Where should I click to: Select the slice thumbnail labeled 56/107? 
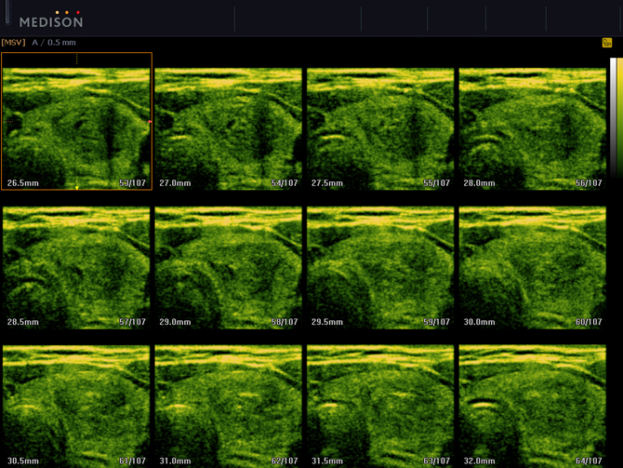pyautogui.click(x=533, y=128)
